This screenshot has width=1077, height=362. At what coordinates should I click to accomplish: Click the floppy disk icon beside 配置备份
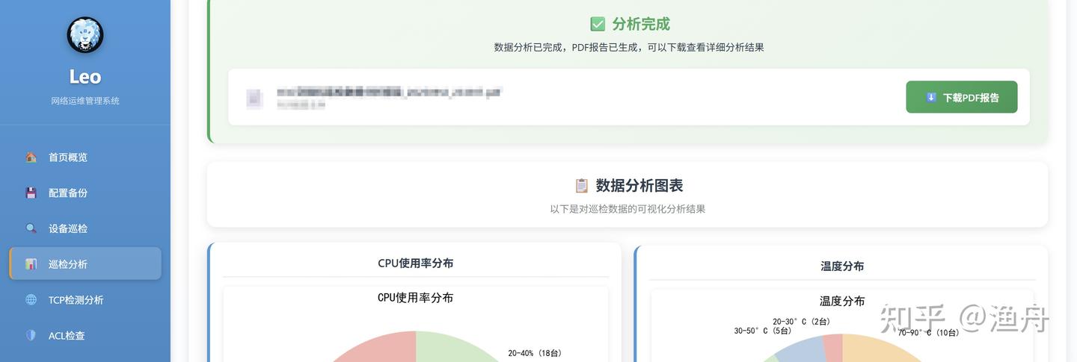tap(31, 193)
